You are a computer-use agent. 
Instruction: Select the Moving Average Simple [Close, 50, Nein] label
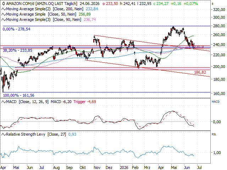click(41, 14)
